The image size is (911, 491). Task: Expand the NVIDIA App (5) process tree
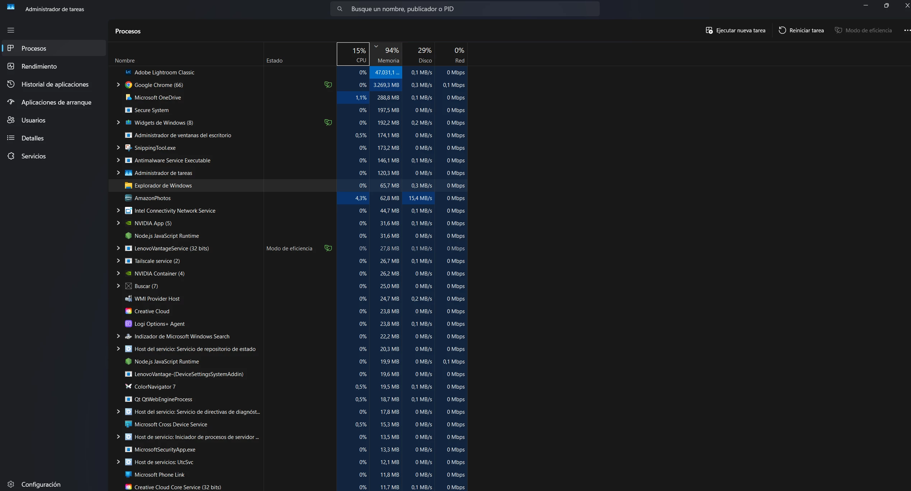click(118, 223)
